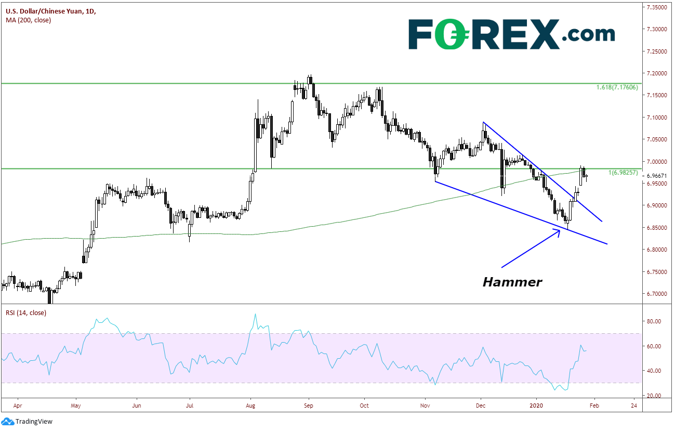
Task: Click the 7.35000 price axis label
Action: (x=656, y=7)
